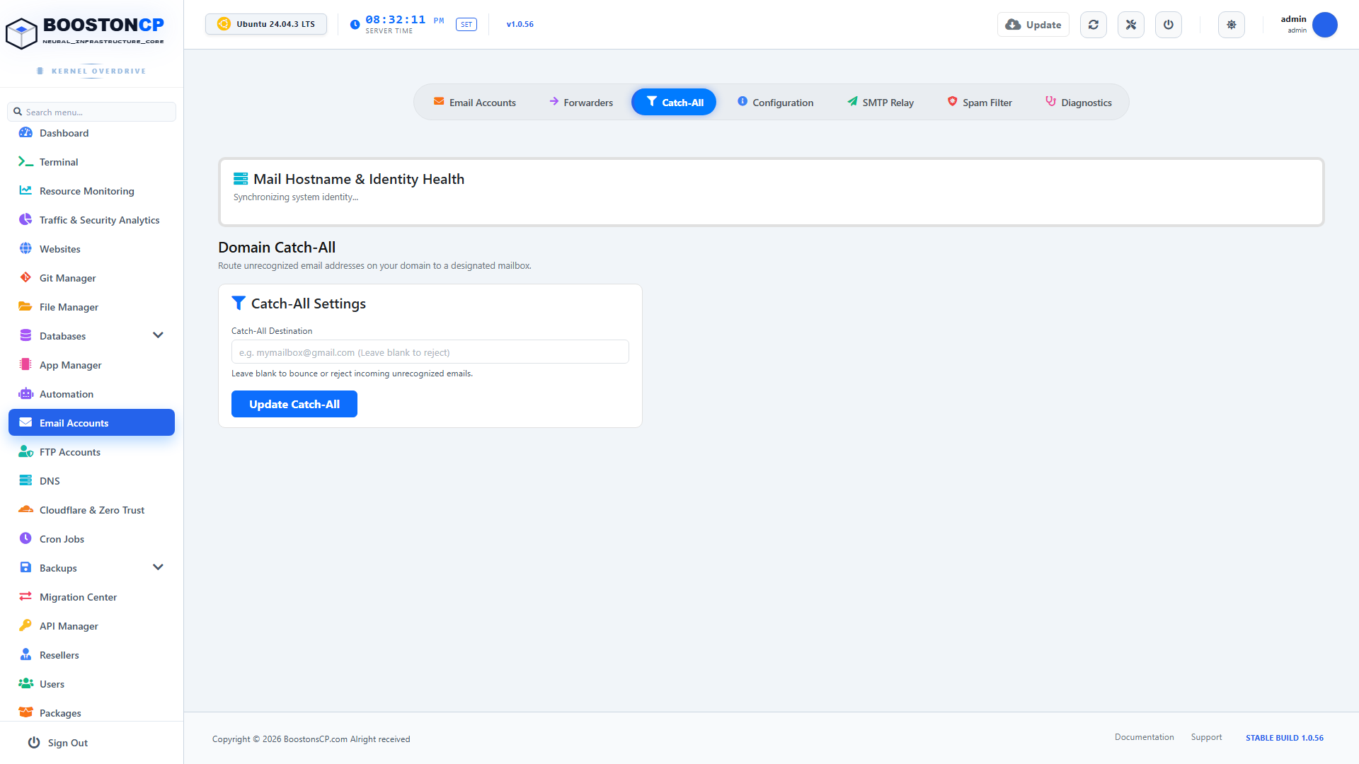
Task: Open DNS in the sidebar
Action: tap(91, 481)
